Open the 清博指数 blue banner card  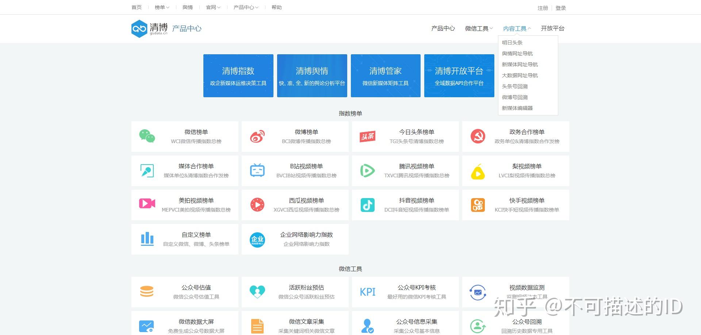point(238,76)
